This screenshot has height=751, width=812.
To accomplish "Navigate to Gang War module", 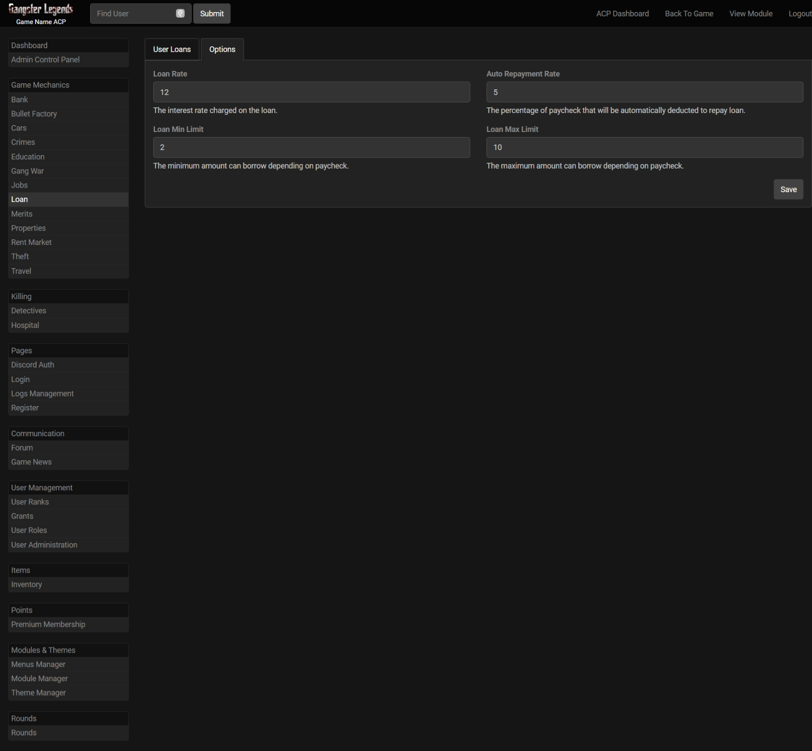I will tap(27, 171).
